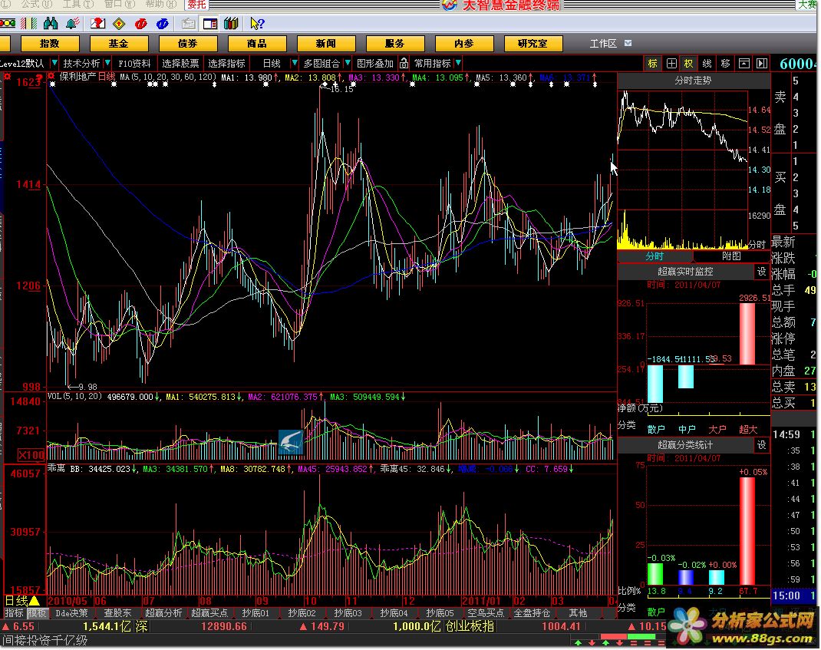Open the 工具 menu

click(78, 4)
